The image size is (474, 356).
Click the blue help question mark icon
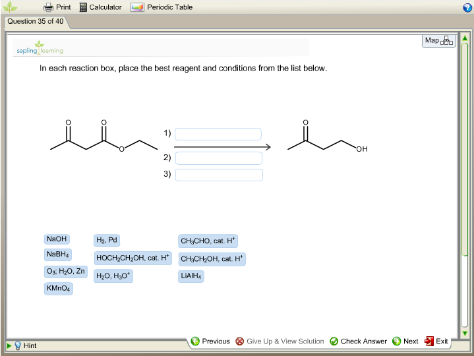pyautogui.click(x=467, y=7)
